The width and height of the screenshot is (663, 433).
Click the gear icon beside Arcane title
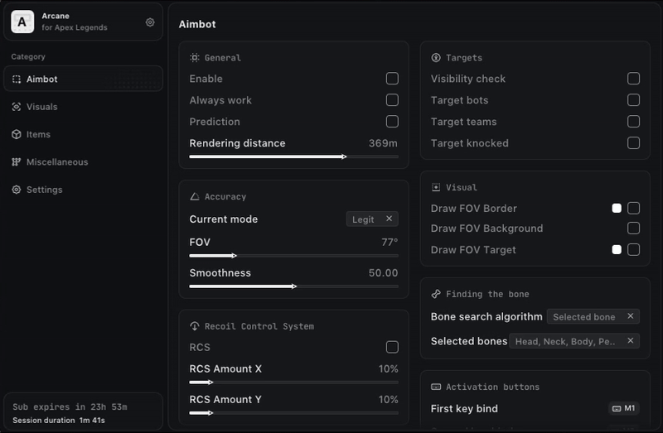click(150, 22)
